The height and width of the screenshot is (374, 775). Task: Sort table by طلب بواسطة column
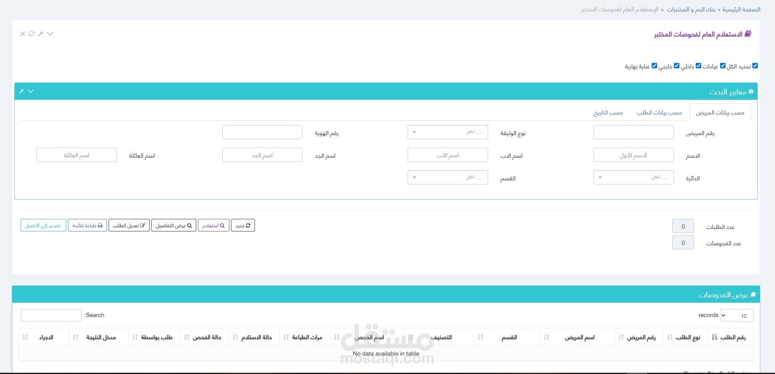[154, 337]
